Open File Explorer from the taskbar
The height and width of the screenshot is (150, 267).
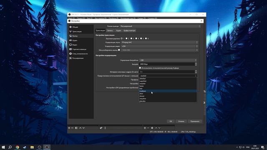pyautogui.click(x=32, y=147)
